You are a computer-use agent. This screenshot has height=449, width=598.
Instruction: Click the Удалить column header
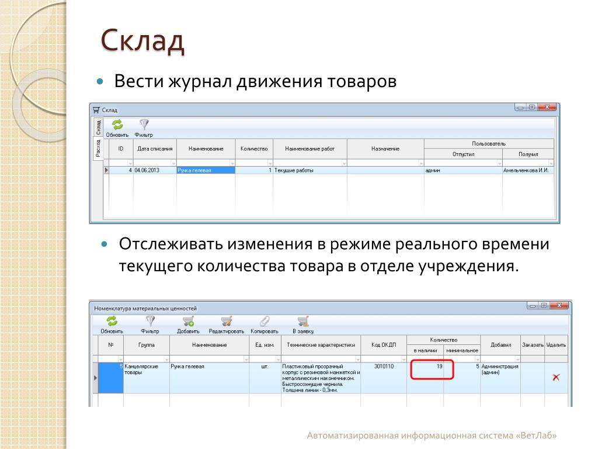pyautogui.click(x=556, y=345)
